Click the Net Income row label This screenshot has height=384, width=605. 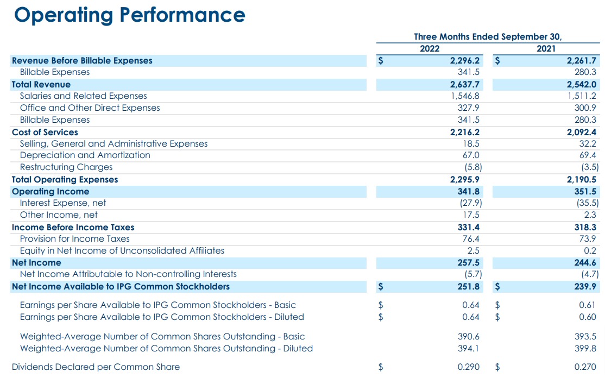[36, 263]
